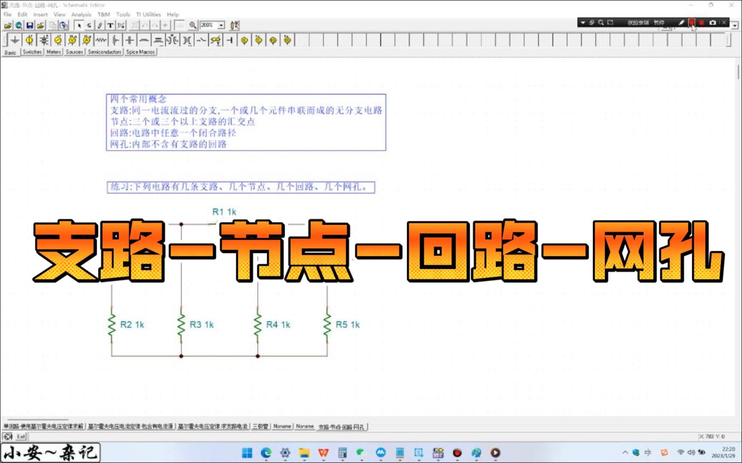Open the 200% zoom level dropdown
Viewport: 742px width, 463px height.
[x=220, y=25]
